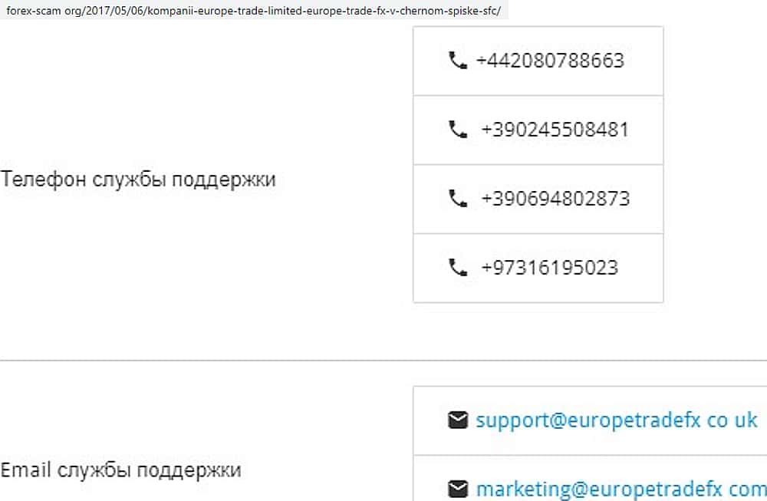Select phone number +97316195023
Viewport: 767px width, 501px height.
point(549,268)
